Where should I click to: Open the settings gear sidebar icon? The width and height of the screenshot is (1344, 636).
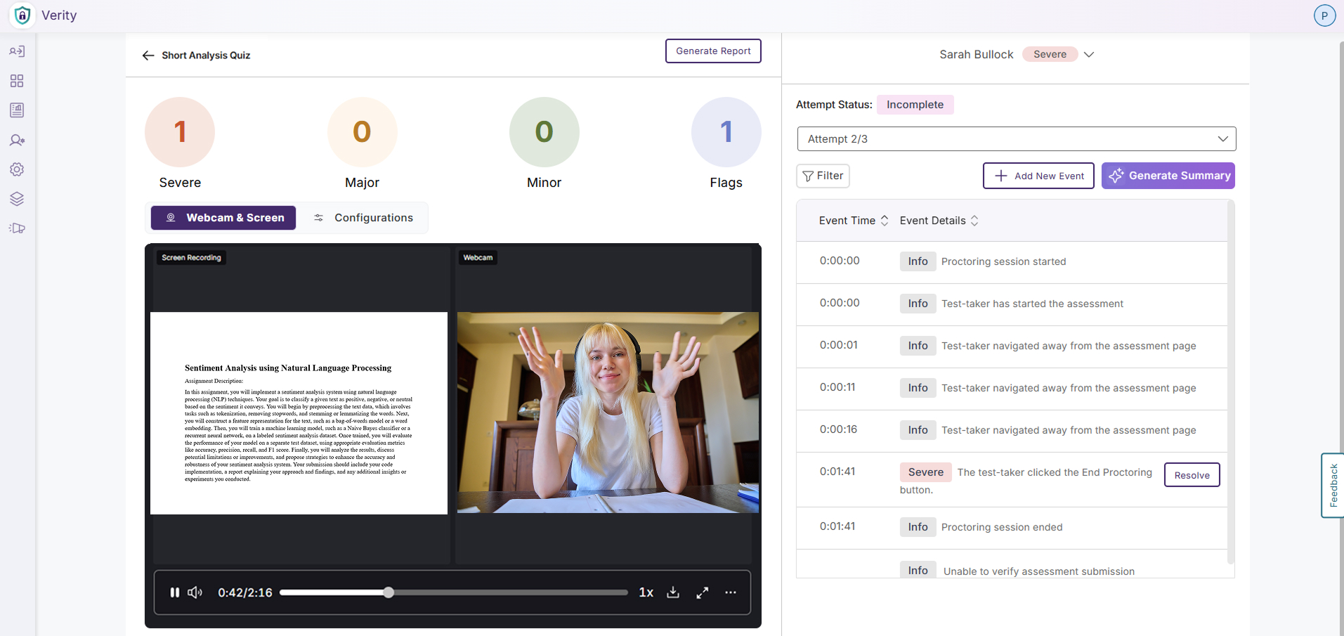click(17, 169)
